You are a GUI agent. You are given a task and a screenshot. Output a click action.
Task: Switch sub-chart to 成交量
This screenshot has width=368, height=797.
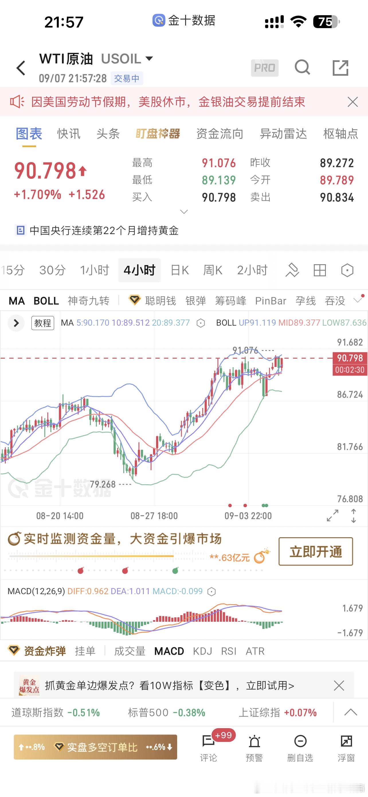pos(130,651)
